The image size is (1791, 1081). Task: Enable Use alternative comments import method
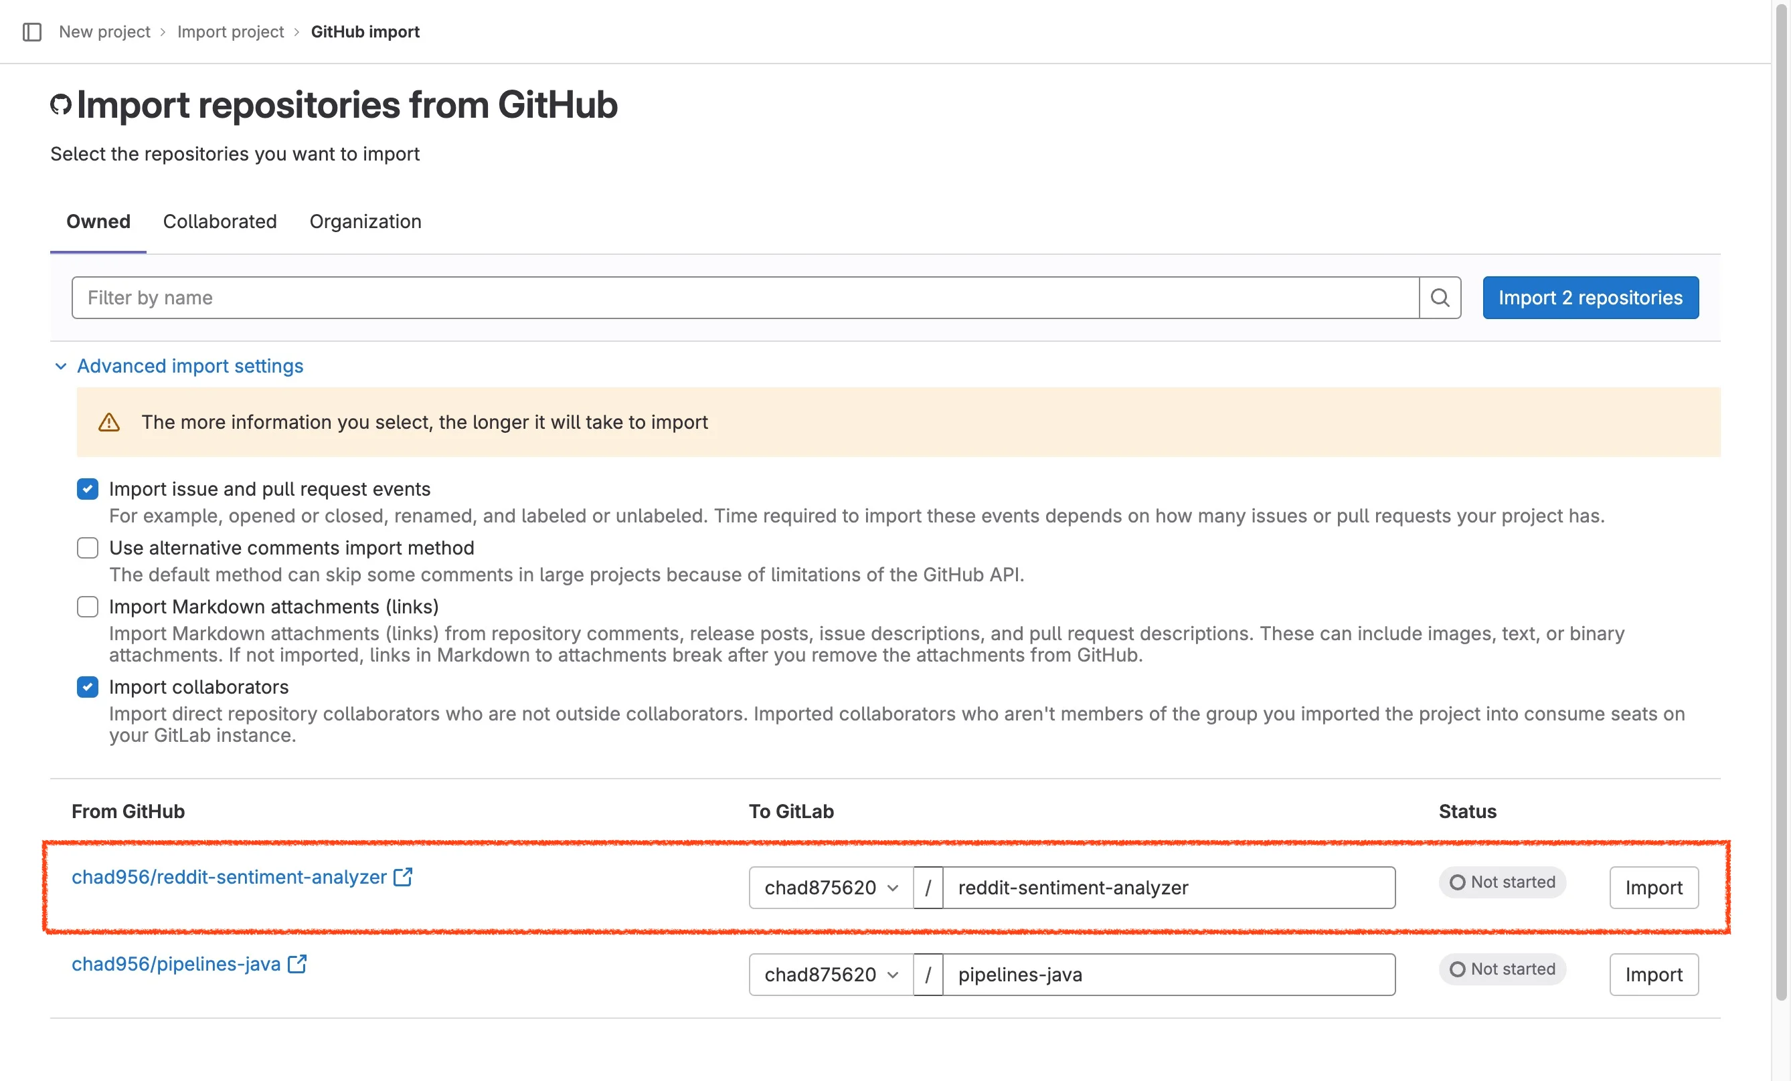(87, 548)
